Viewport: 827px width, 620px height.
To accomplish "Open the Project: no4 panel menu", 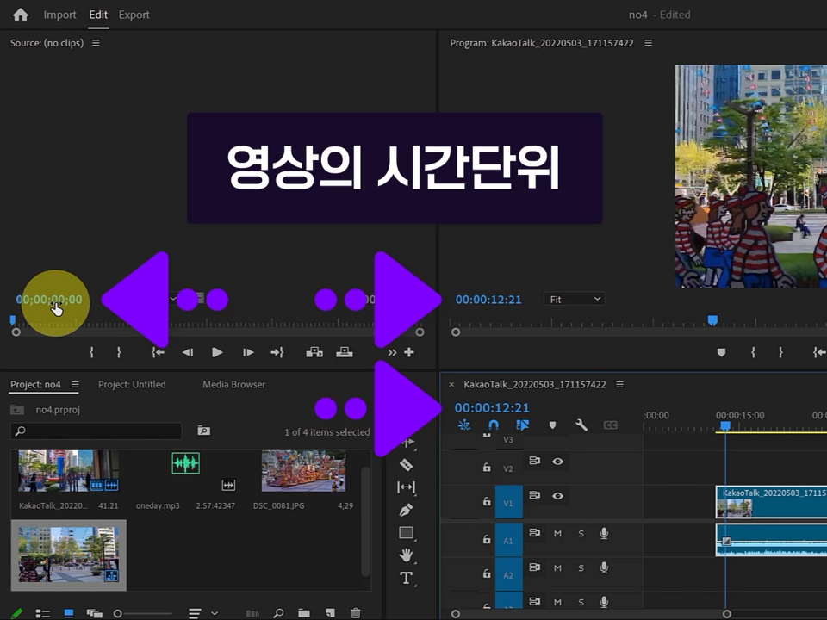I will tap(75, 384).
